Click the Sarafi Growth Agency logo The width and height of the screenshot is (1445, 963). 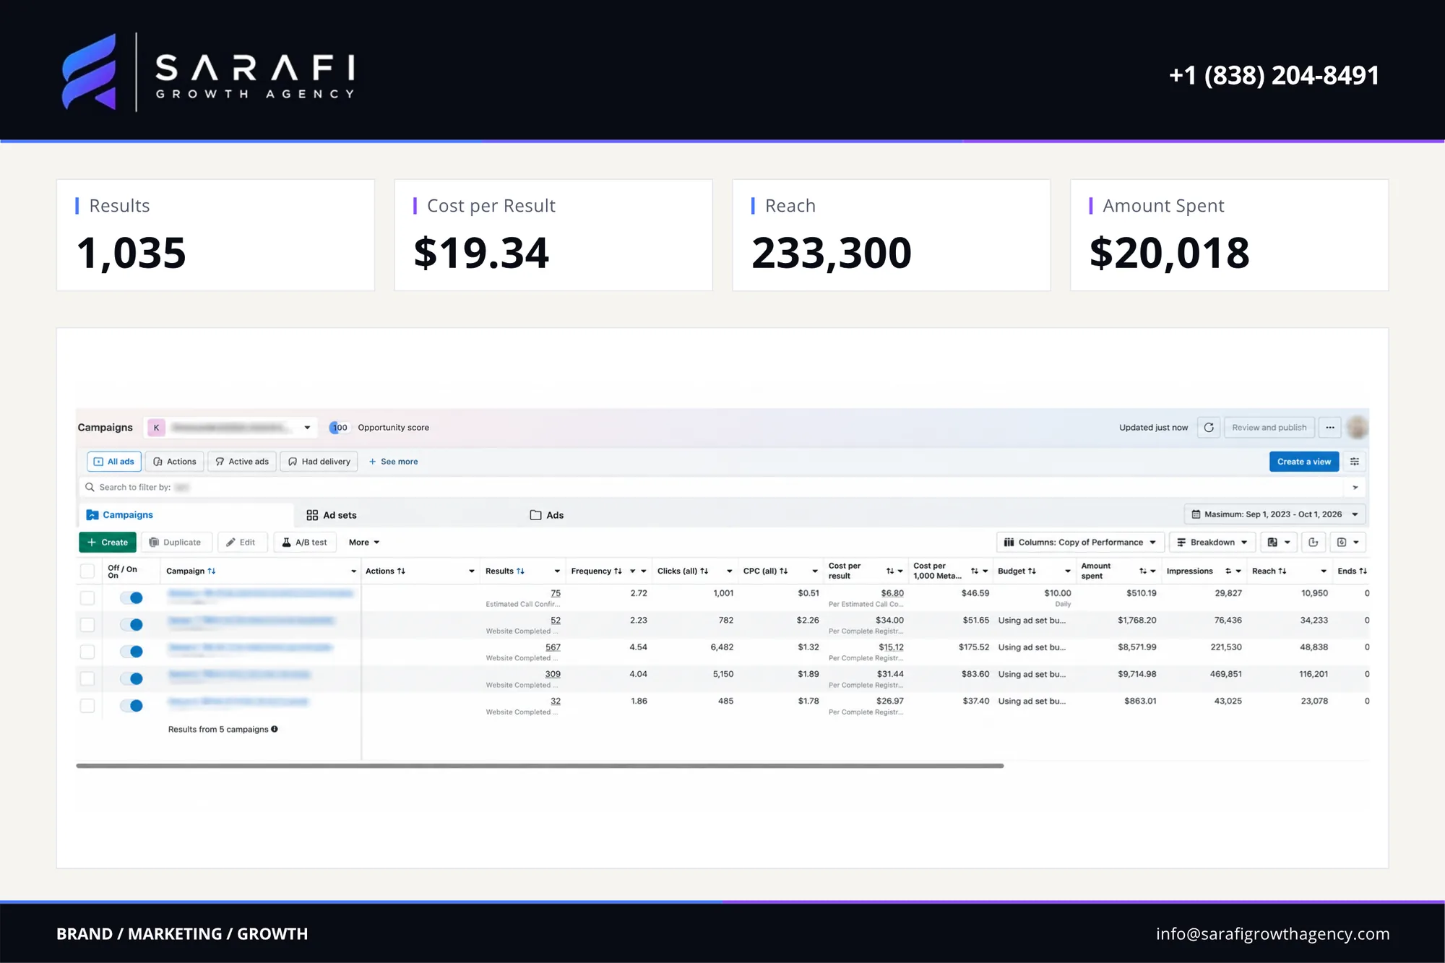point(208,72)
